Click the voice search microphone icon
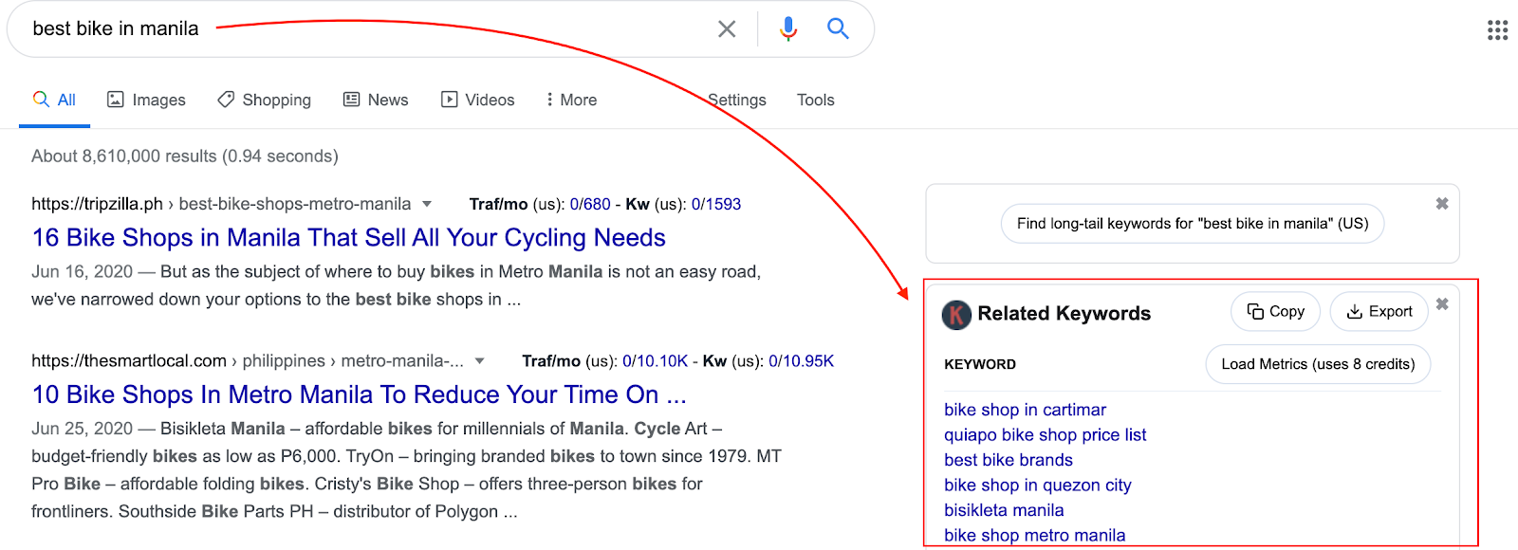 [x=787, y=29]
